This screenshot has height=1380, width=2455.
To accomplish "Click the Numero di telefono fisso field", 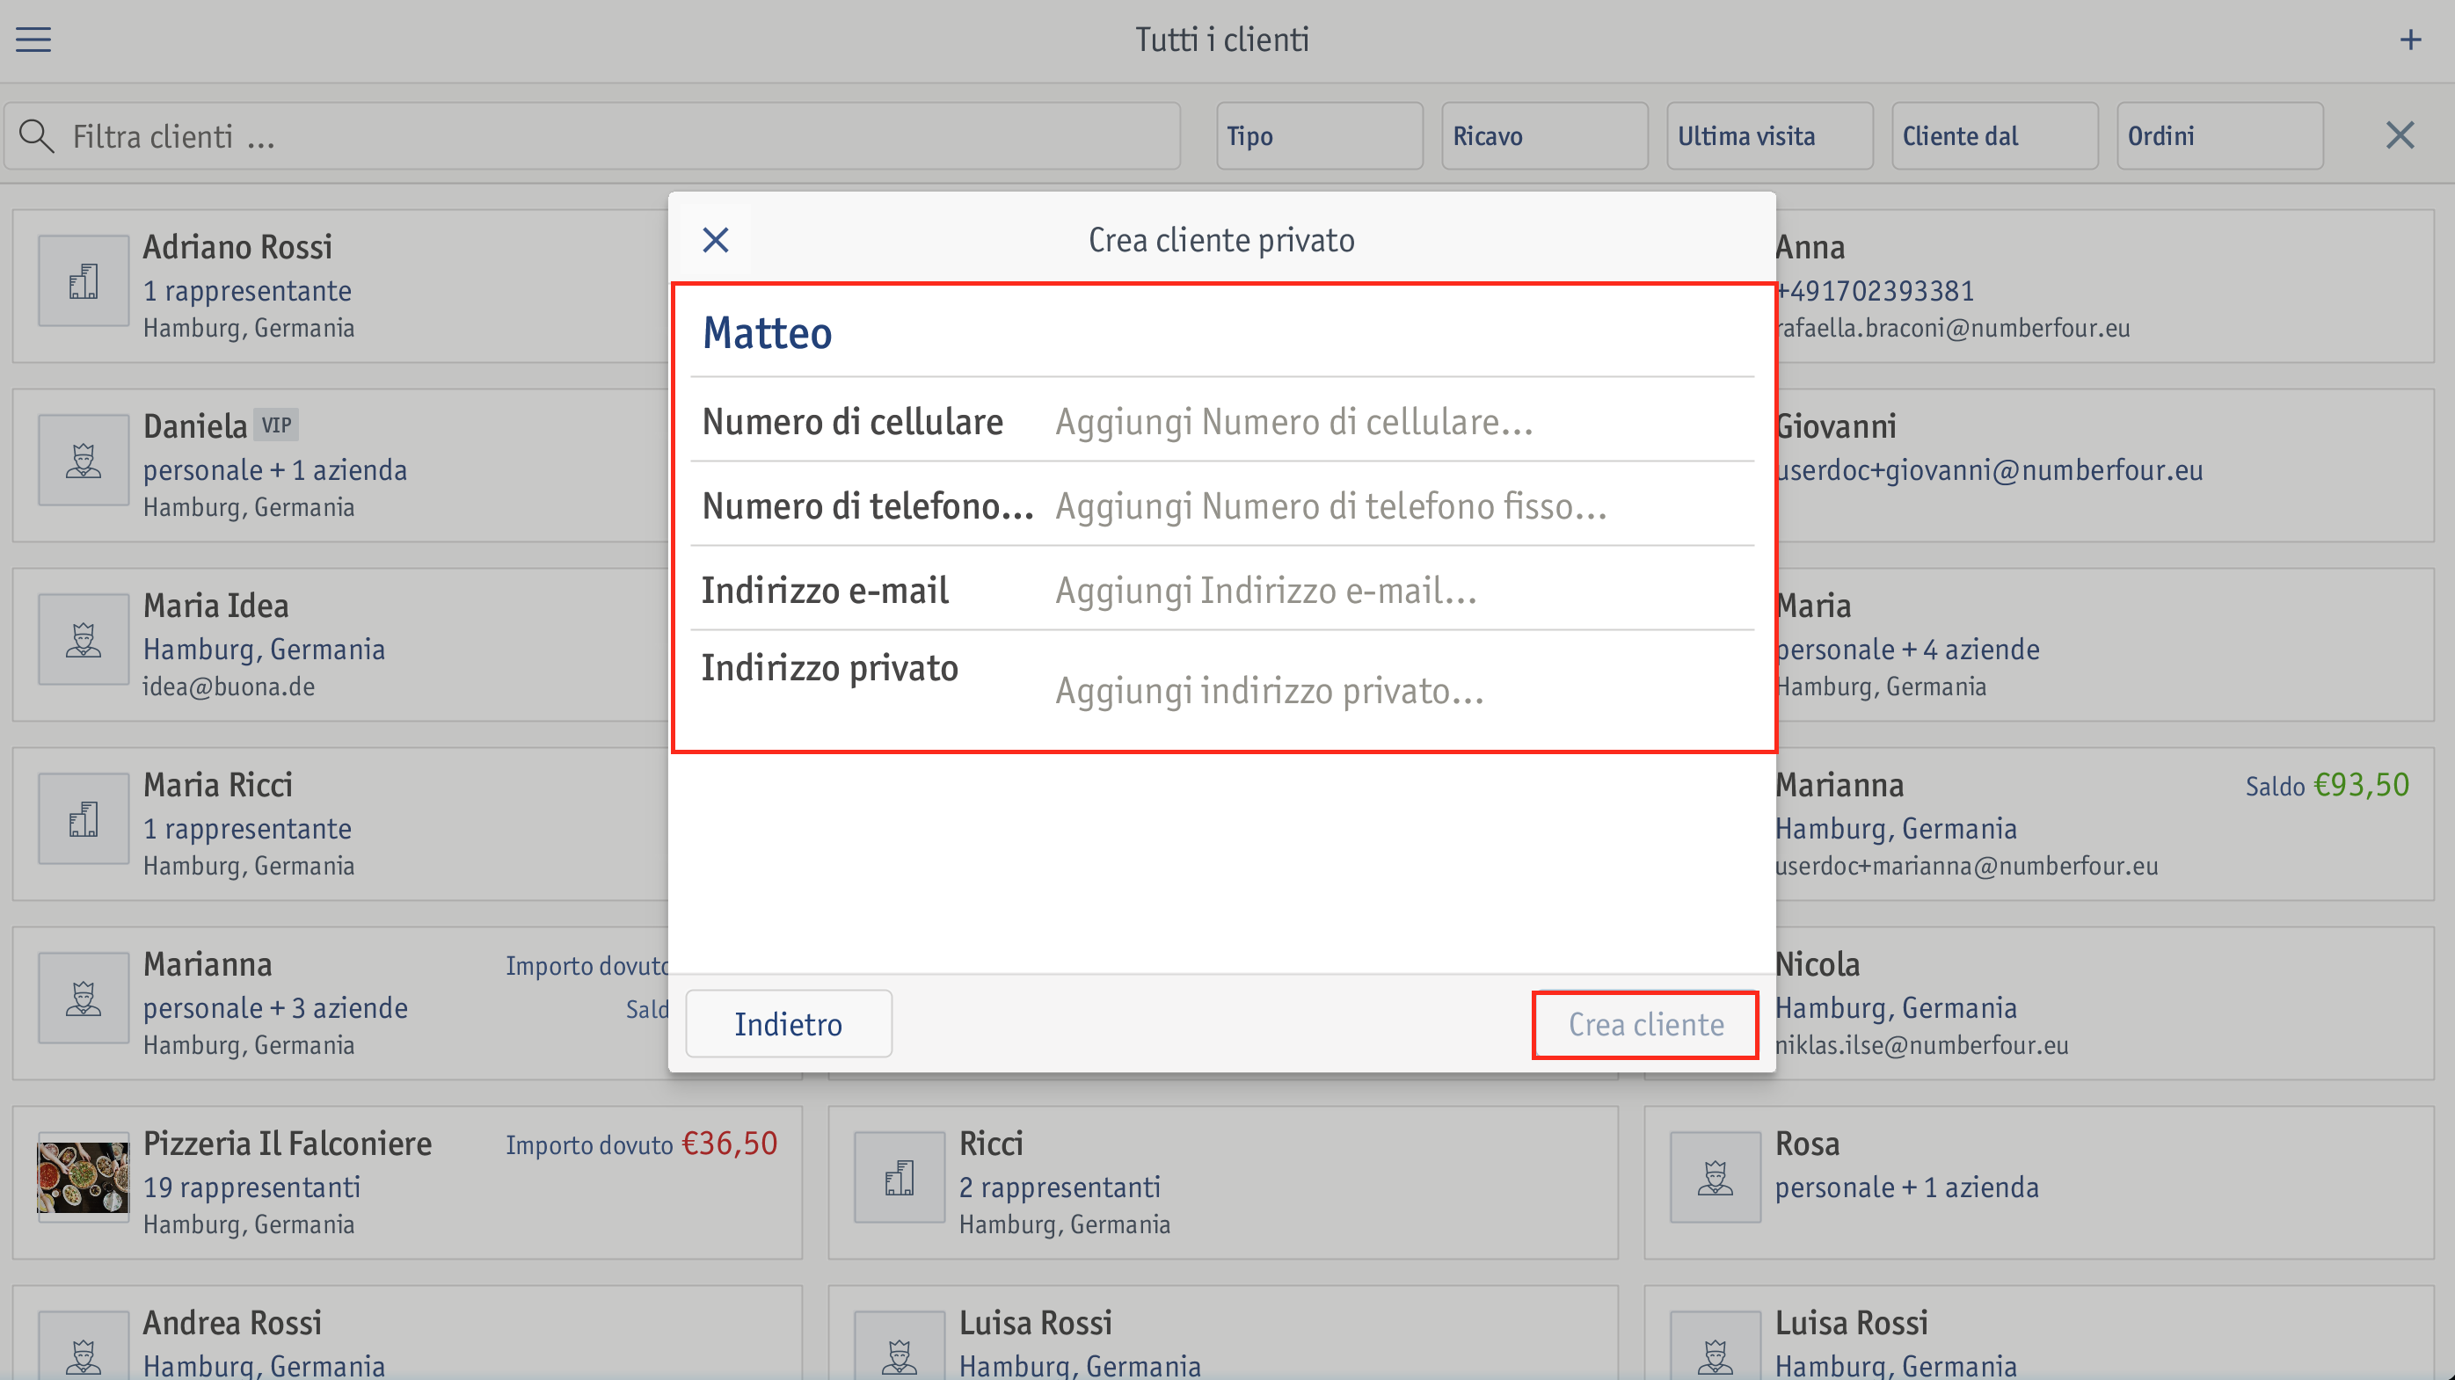I will 1404,505.
